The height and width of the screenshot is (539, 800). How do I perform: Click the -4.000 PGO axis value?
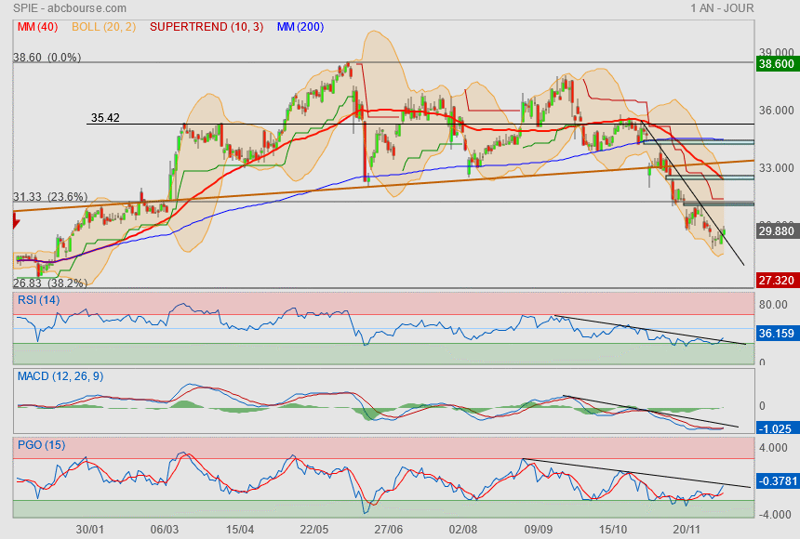(773, 515)
